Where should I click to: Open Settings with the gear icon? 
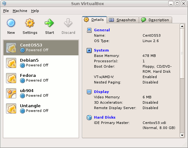point(30,23)
